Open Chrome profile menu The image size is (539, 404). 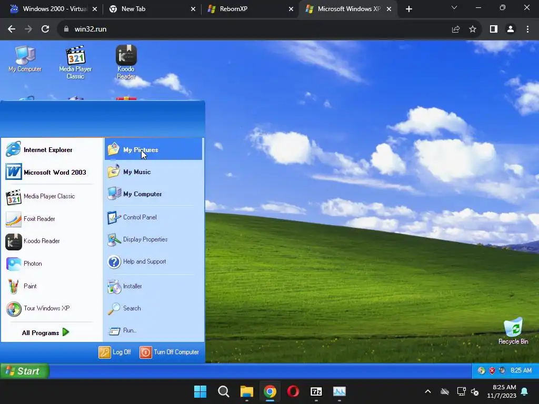pyautogui.click(x=511, y=29)
